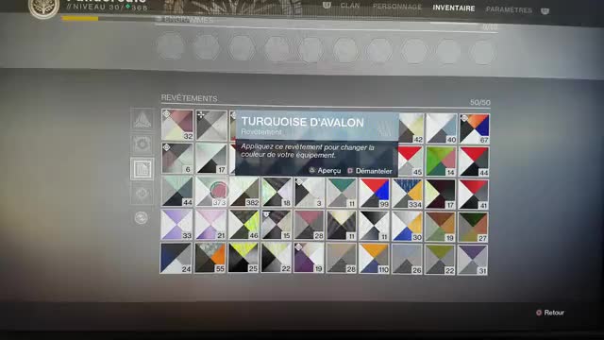Select the purple shader with count 19
Image resolution: width=604 pixels, height=340 pixels.
click(x=309, y=258)
